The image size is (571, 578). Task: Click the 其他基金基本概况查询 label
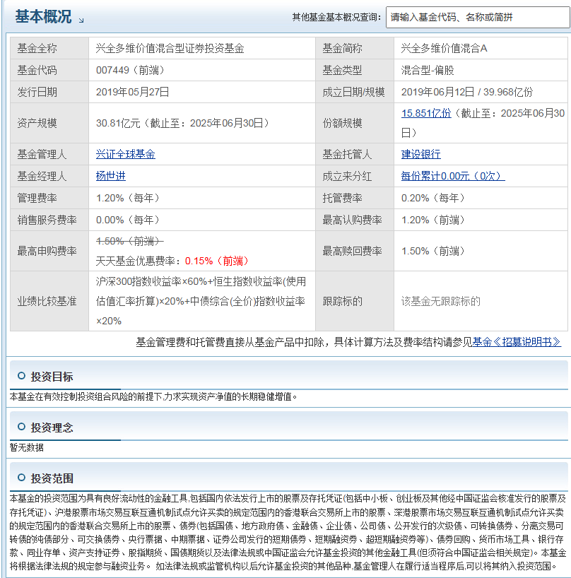pos(336,17)
